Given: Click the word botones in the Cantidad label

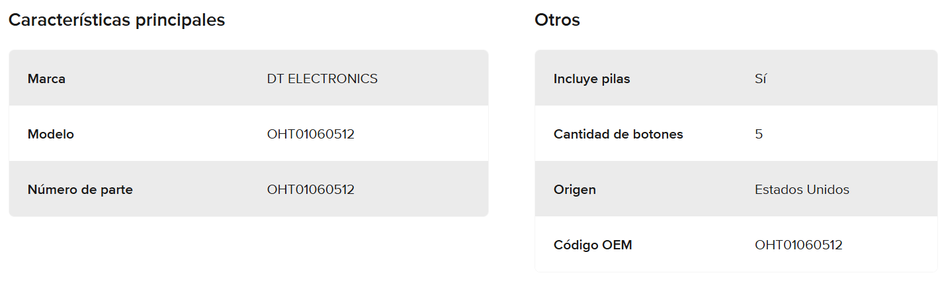Looking at the screenshot, I should tap(658, 135).
